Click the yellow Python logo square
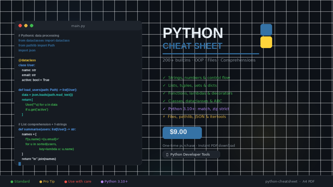The image size is (333, 187). [266, 42]
